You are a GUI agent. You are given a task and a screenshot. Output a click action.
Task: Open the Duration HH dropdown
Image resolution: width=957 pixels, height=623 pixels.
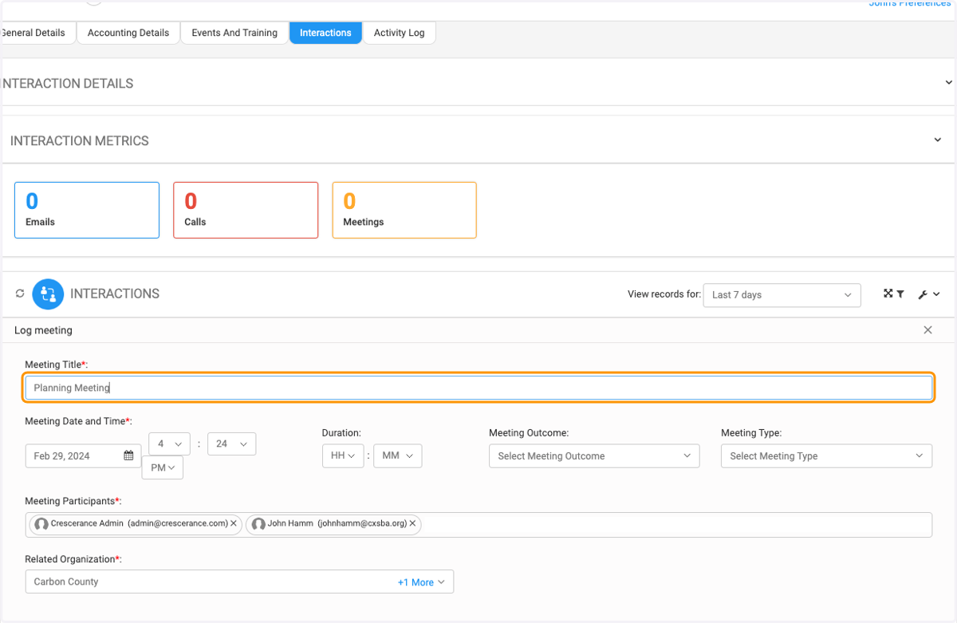[343, 455]
